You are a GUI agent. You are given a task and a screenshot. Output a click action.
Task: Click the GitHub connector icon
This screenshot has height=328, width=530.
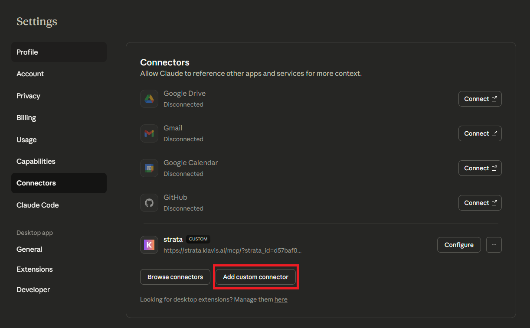[x=149, y=202]
